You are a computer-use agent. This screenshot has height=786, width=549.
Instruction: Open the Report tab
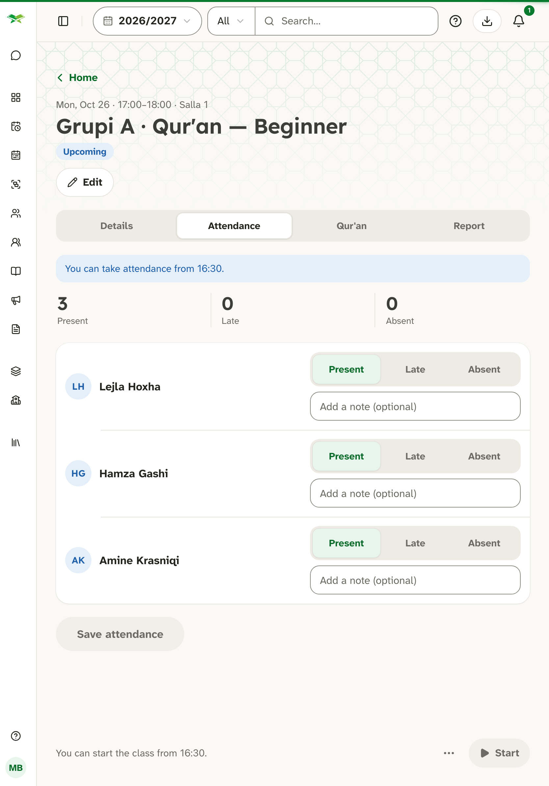(469, 226)
